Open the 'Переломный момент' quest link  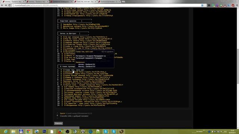pos(72,96)
